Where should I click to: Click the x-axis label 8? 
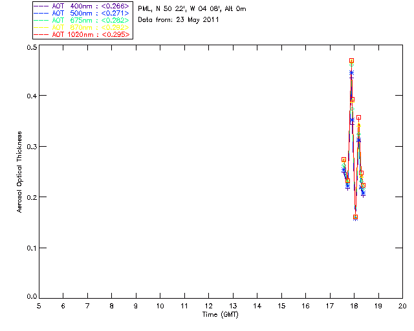pyautogui.click(x=112, y=306)
